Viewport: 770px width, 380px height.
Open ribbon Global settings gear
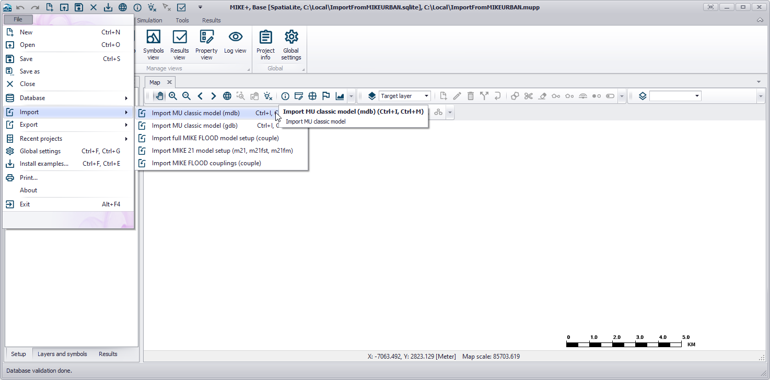click(x=291, y=45)
